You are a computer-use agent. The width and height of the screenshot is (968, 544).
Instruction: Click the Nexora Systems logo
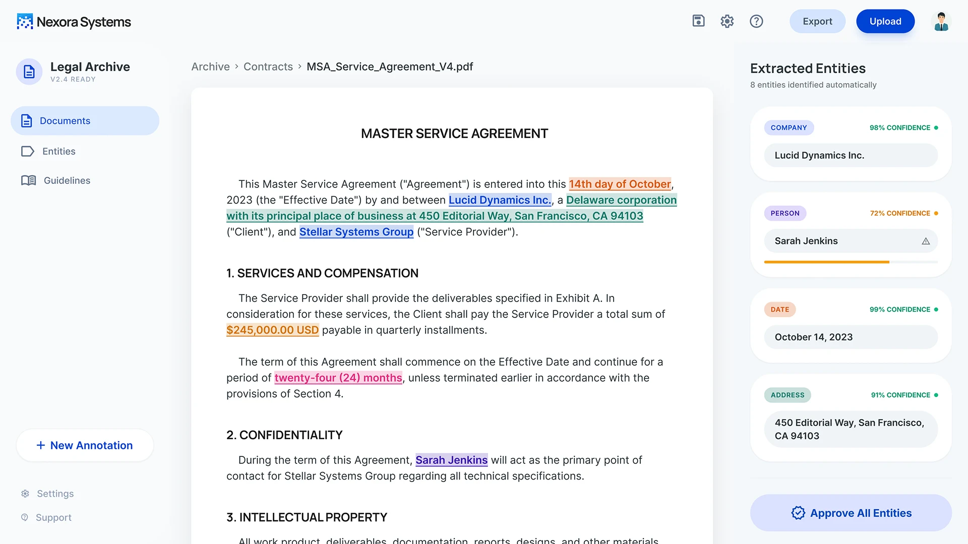74,22
